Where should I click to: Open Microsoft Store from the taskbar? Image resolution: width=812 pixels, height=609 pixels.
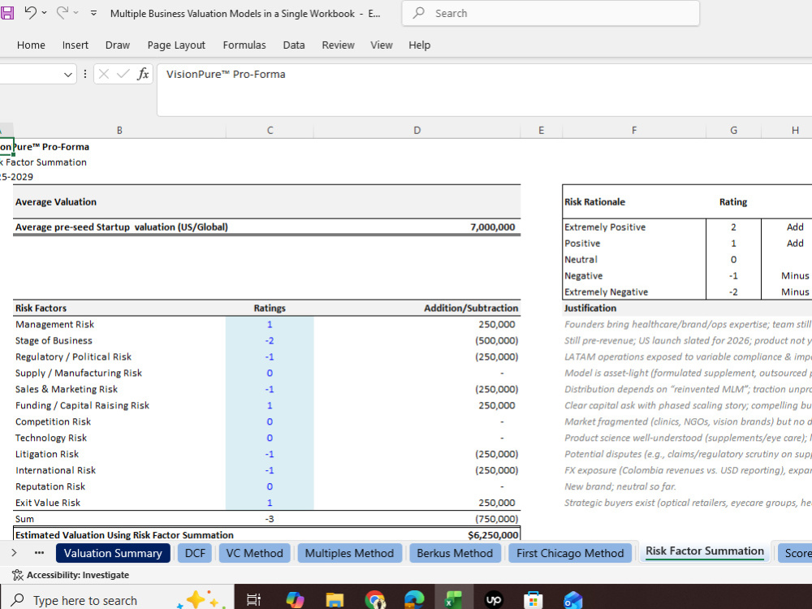533,600
